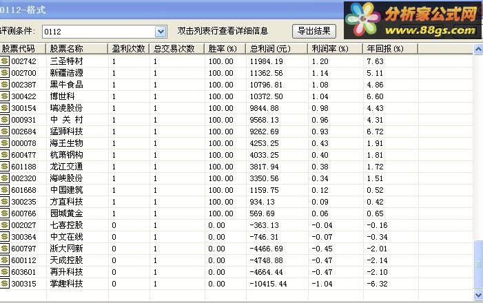Screen dimensions: 483x303
Task: Sort by the 胜率(%) column header
Action: pyautogui.click(x=225, y=49)
